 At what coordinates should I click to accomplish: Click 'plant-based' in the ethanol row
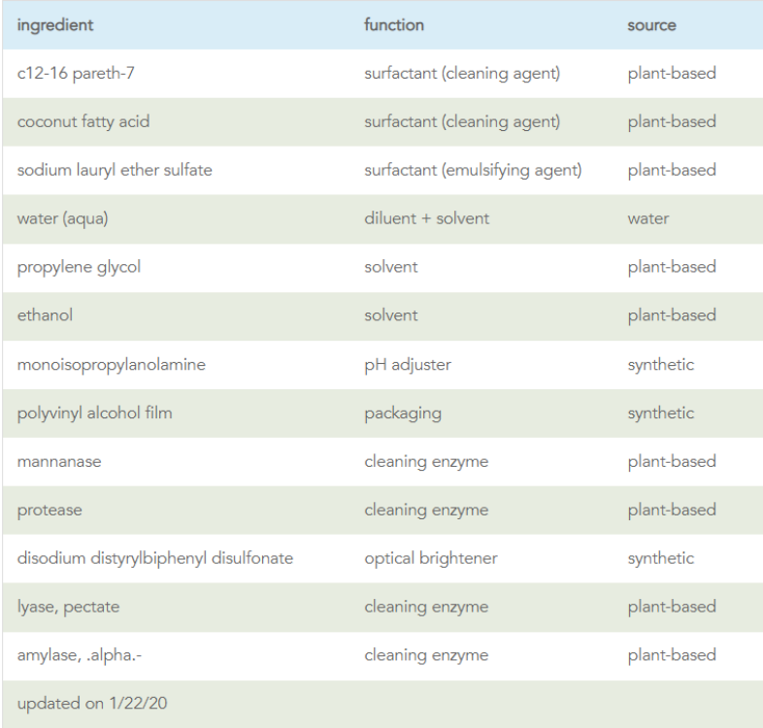click(672, 315)
